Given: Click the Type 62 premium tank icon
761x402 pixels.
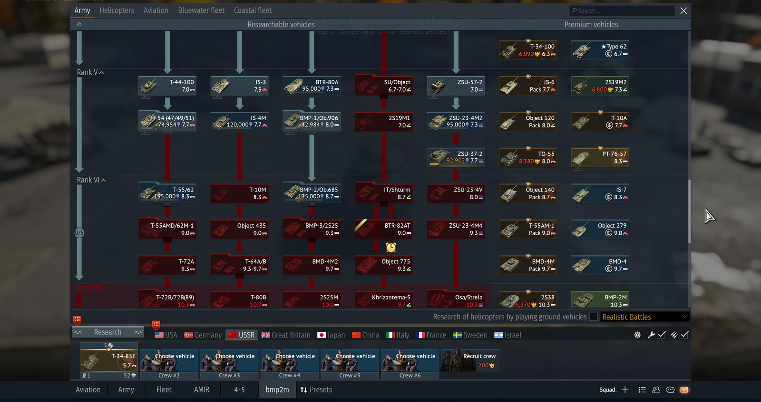Looking at the screenshot, I should [582, 50].
